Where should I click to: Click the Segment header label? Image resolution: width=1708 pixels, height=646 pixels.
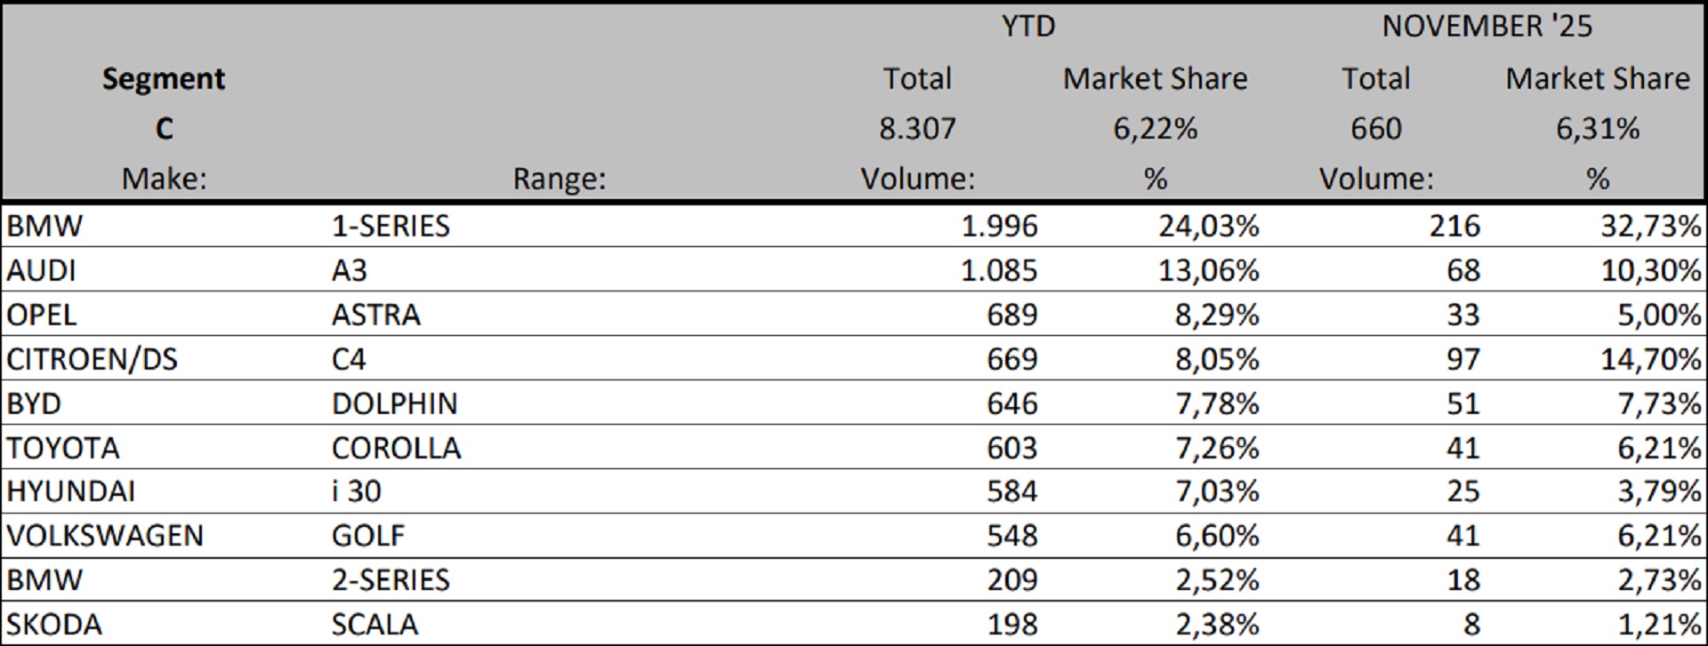click(x=164, y=79)
